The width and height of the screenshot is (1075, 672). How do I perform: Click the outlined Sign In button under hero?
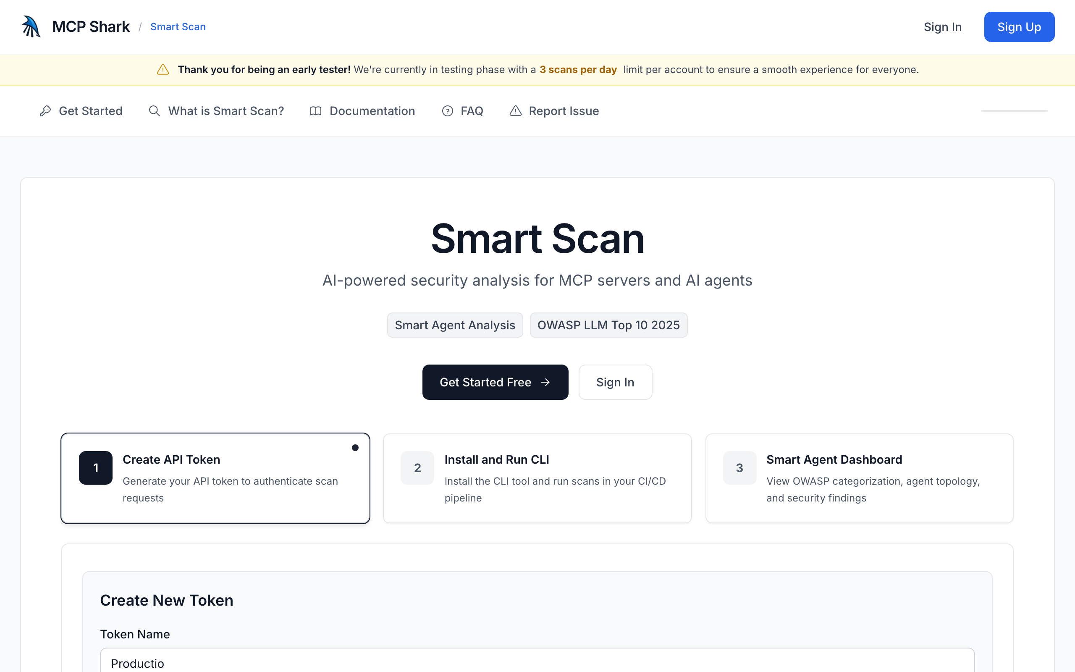tap(615, 382)
